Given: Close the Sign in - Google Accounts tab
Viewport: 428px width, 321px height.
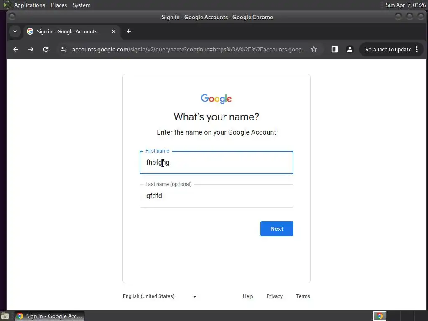Looking at the screenshot, I should [114, 31].
